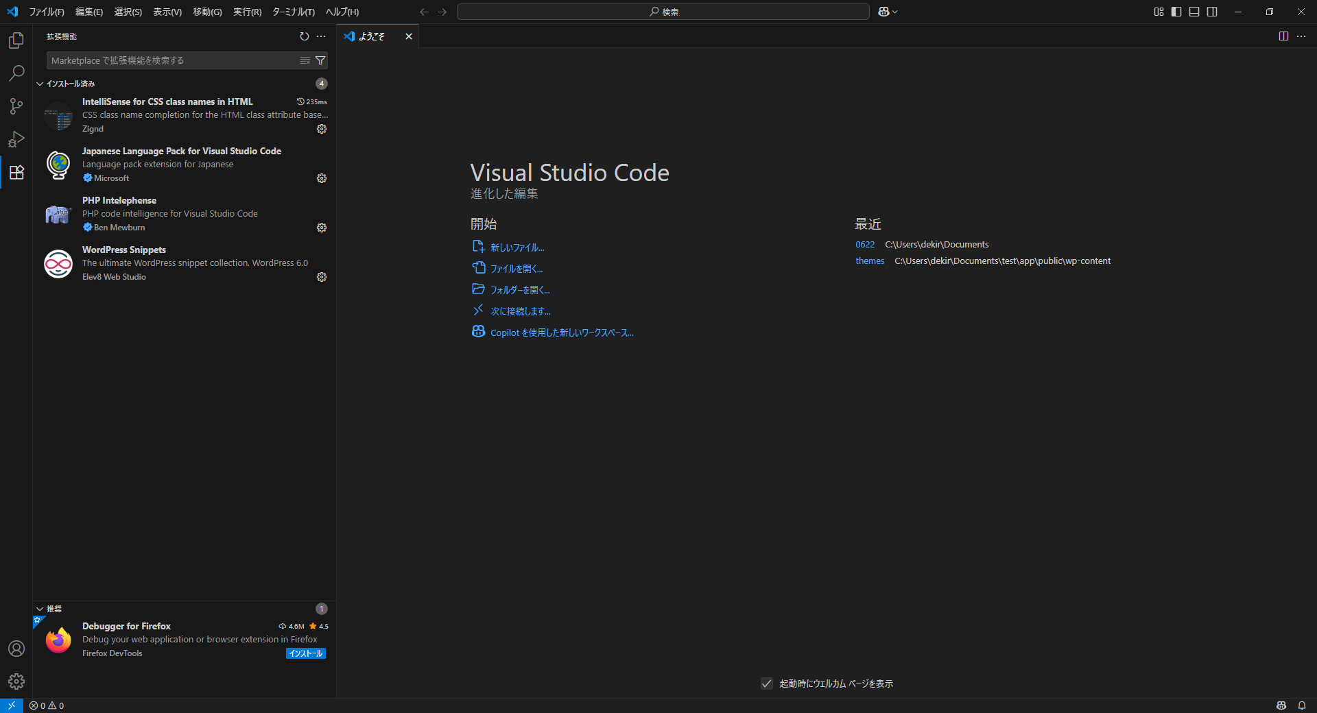This screenshot has height=713, width=1317.
Task: Open the Search view in activity bar
Action: pos(16,73)
